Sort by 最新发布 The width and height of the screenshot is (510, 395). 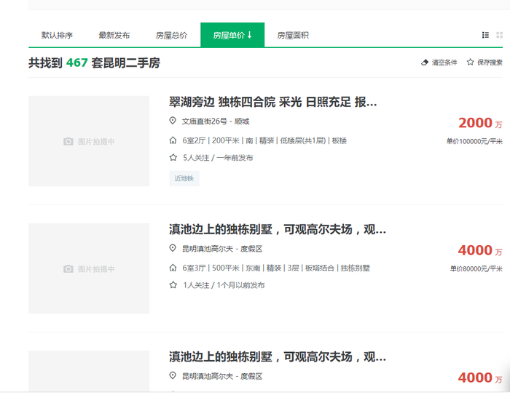(x=114, y=35)
